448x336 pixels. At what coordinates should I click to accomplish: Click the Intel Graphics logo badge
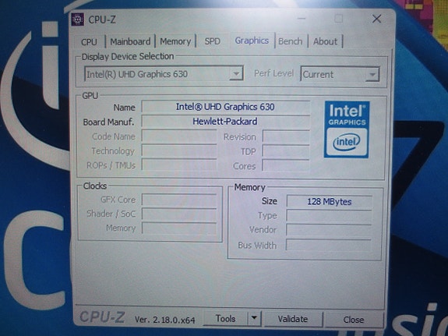pyautogui.click(x=347, y=129)
